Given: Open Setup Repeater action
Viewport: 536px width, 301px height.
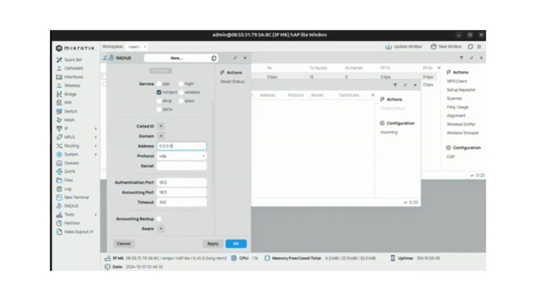Looking at the screenshot, I should coord(461,90).
